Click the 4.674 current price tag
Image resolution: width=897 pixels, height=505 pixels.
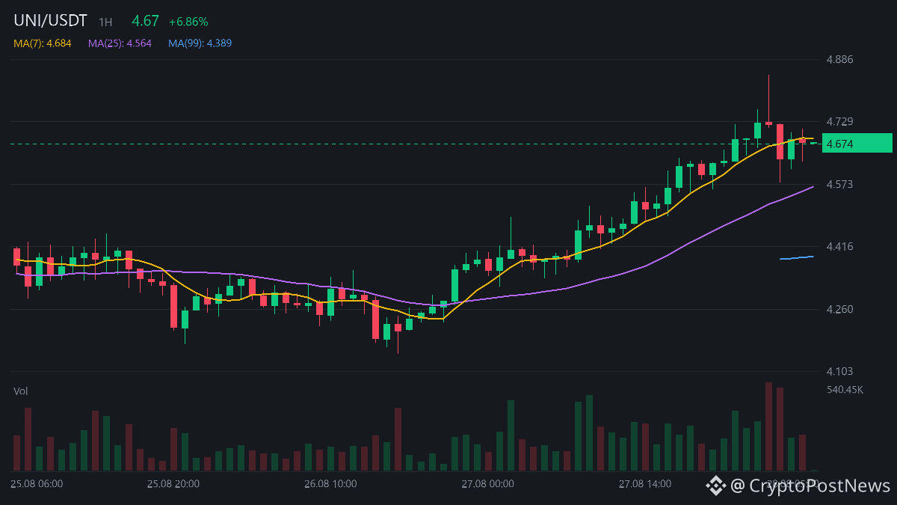857,143
